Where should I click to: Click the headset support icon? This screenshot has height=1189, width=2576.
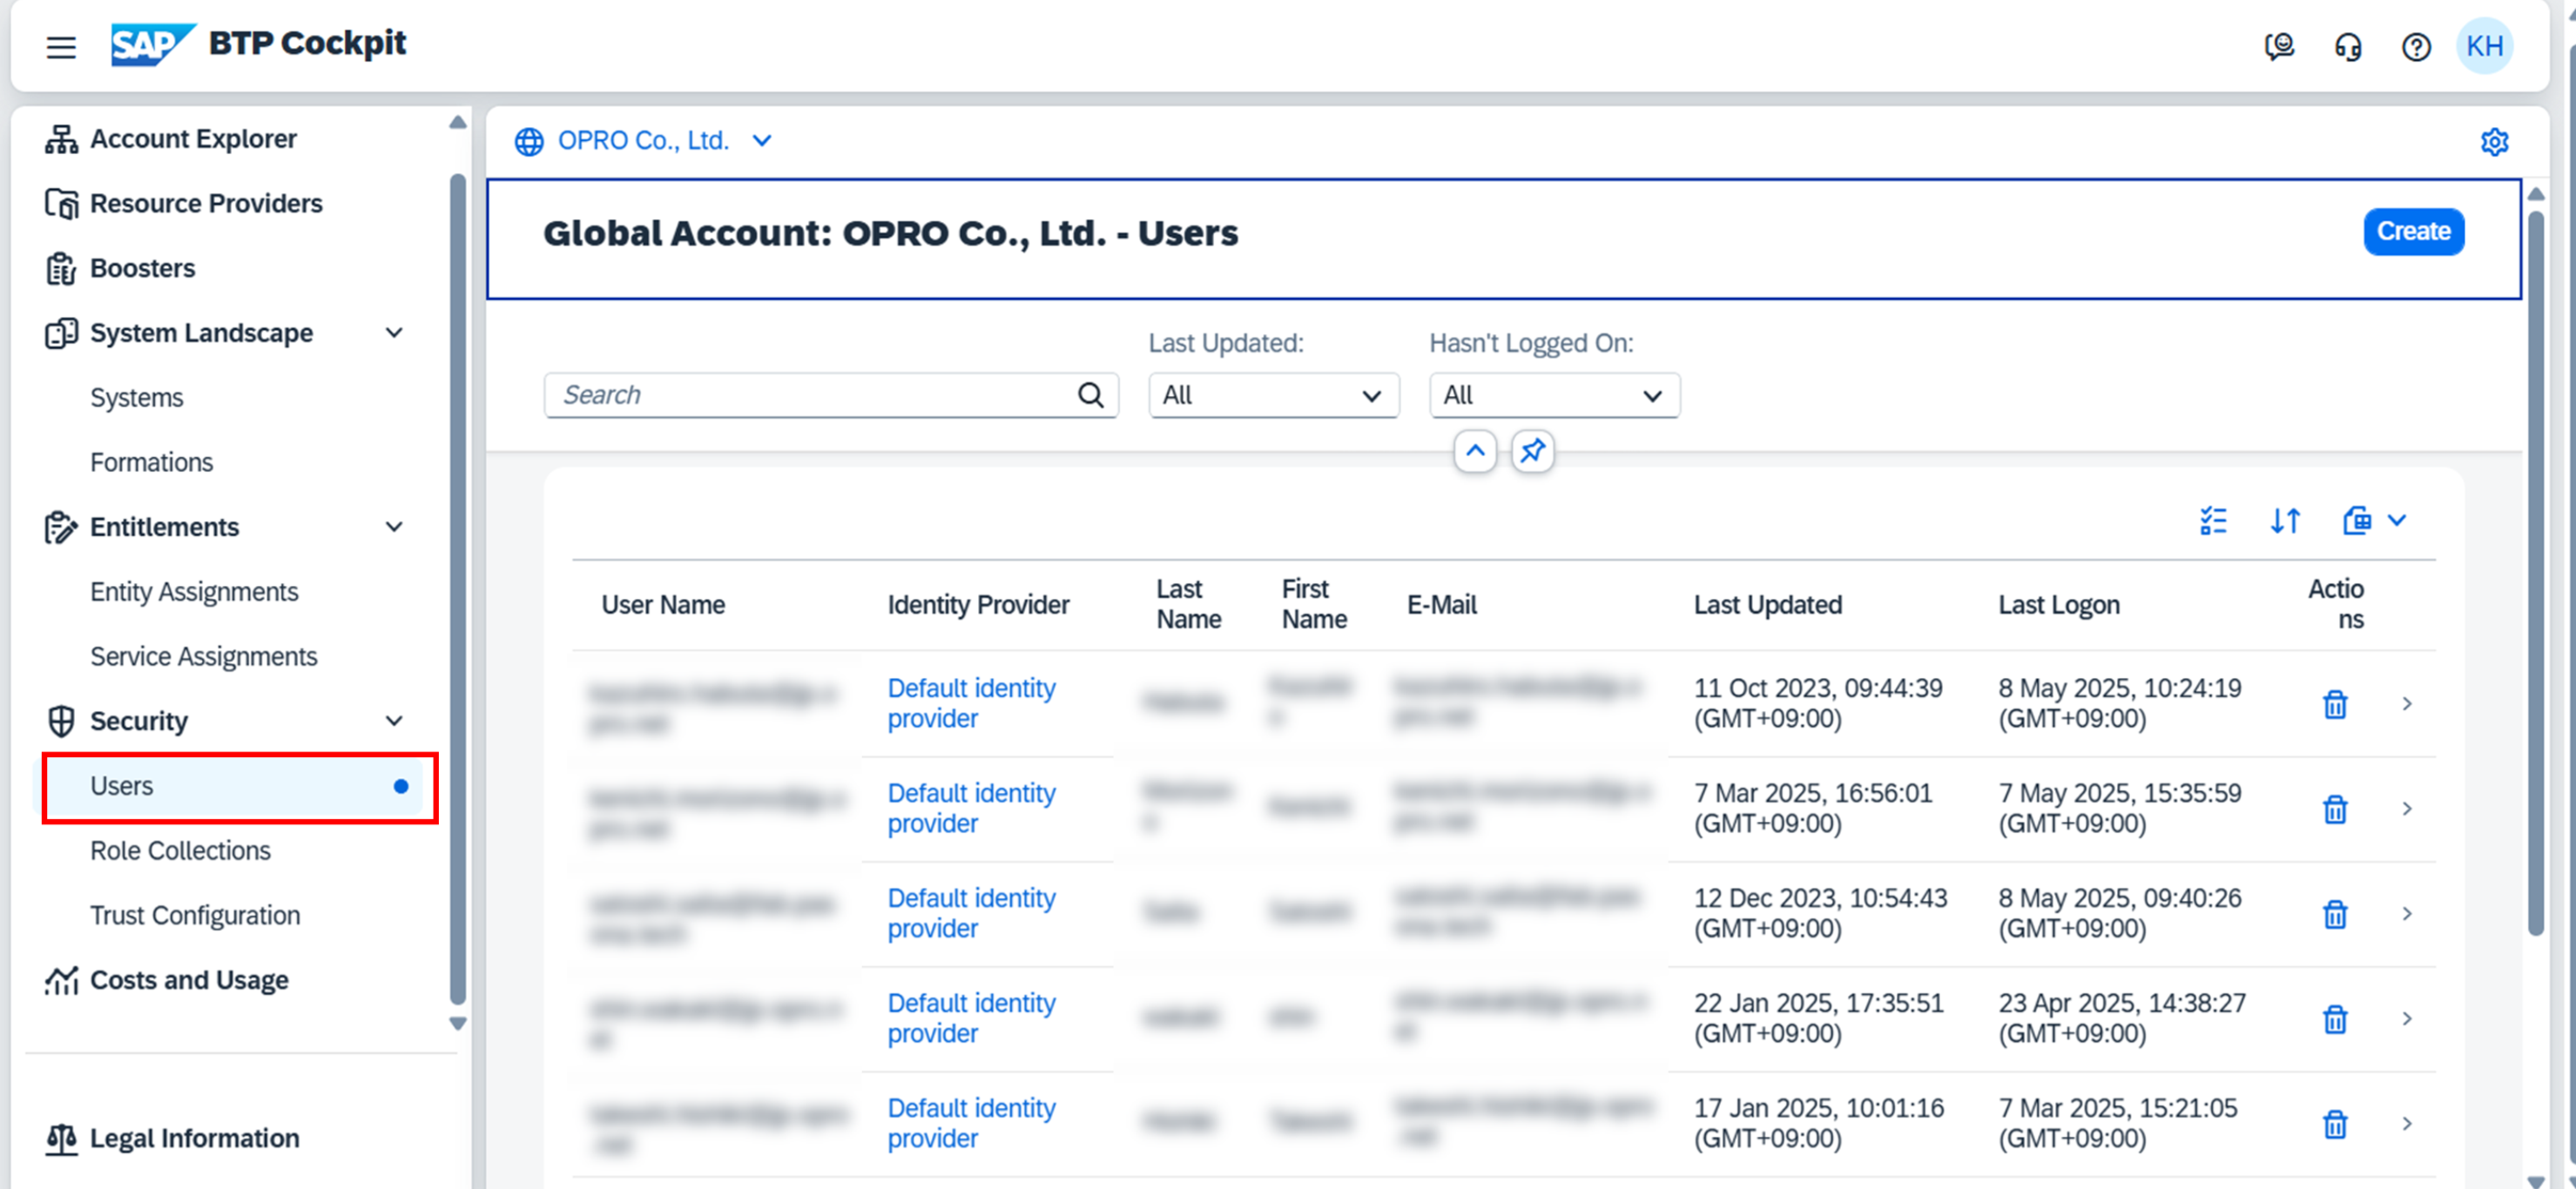point(2348,46)
